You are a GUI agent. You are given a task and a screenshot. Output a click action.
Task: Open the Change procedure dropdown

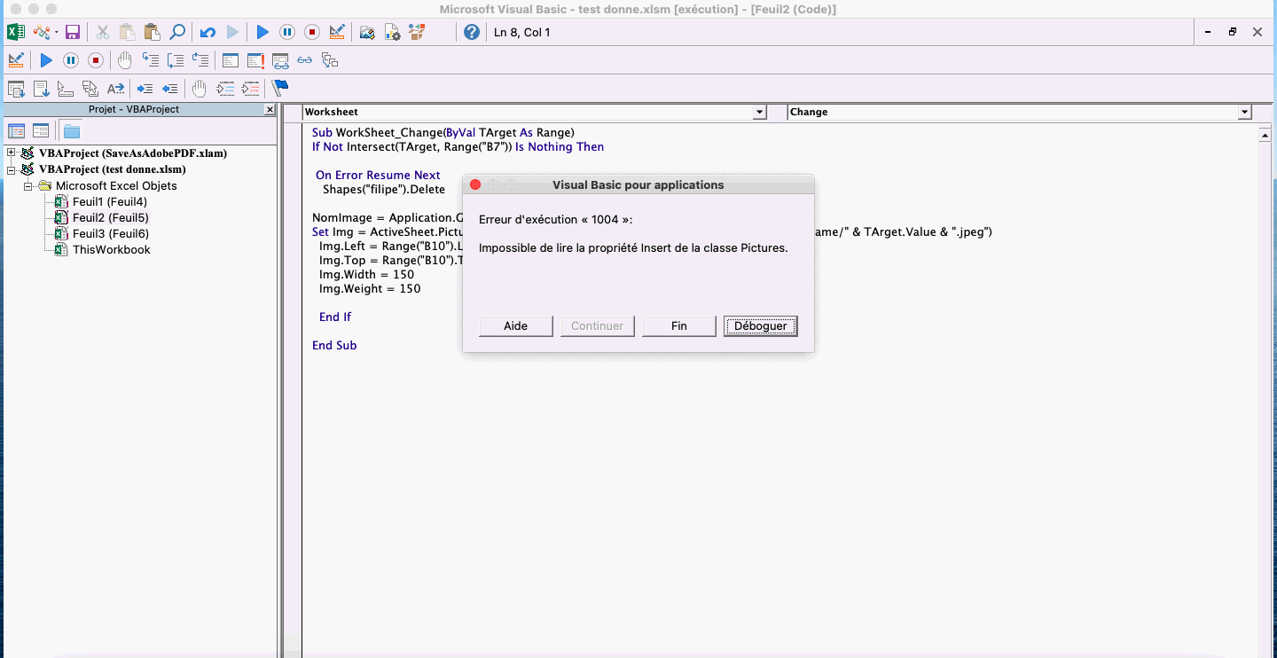tap(1245, 113)
